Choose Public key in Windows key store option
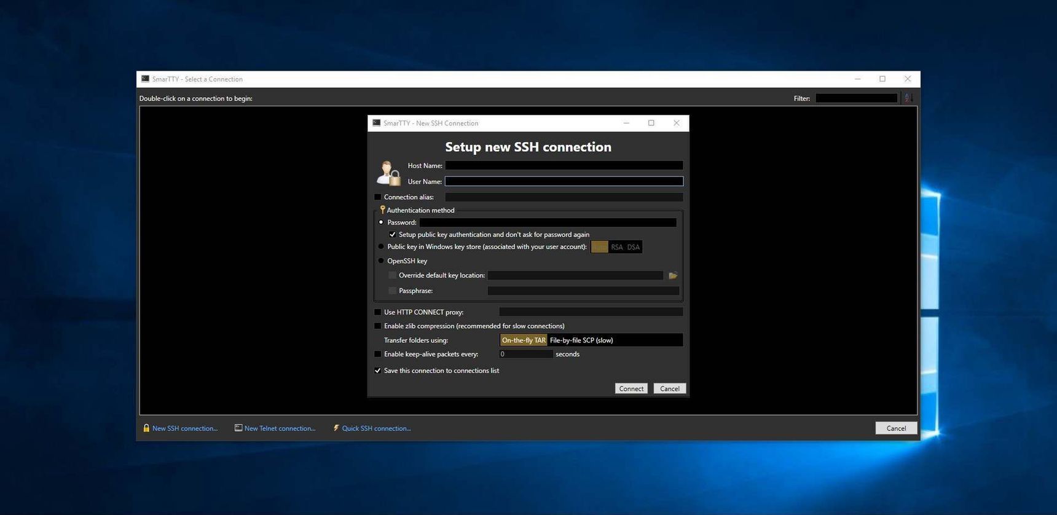 point(381,246)
